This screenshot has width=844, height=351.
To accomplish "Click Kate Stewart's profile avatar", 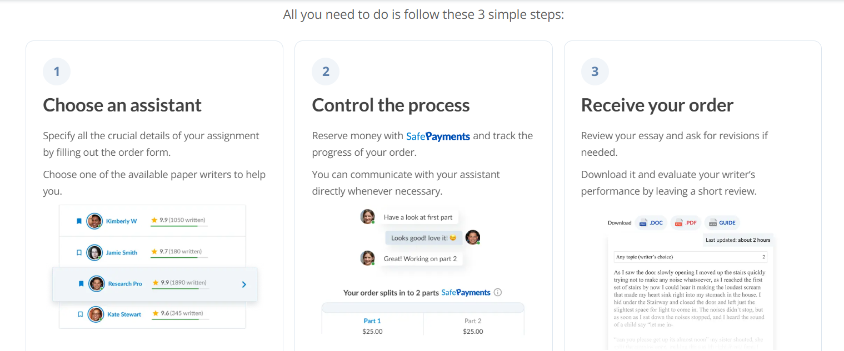I will point(96,314).
